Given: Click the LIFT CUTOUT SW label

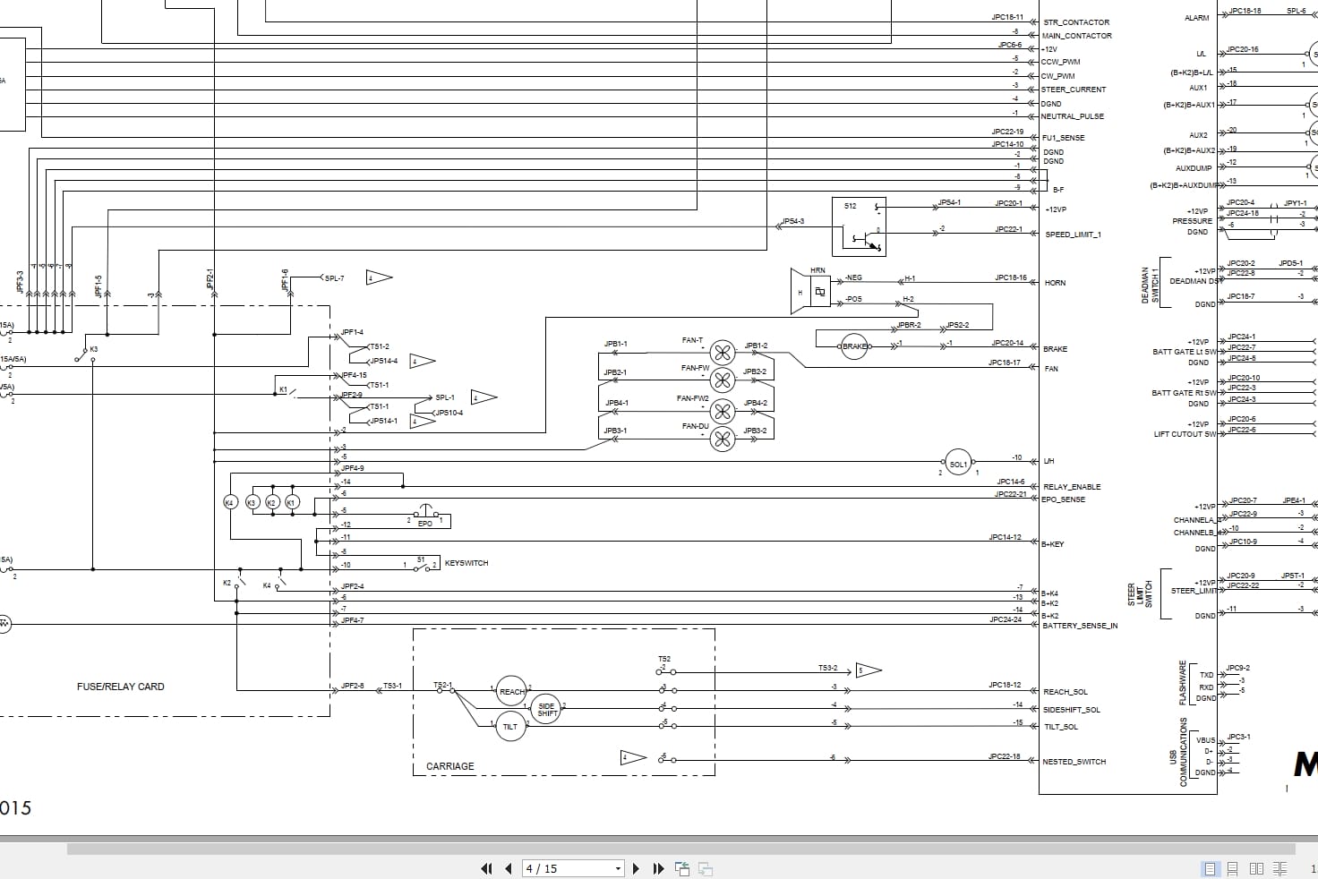Looking at the screenshot, I should [x=1185, y=434].
